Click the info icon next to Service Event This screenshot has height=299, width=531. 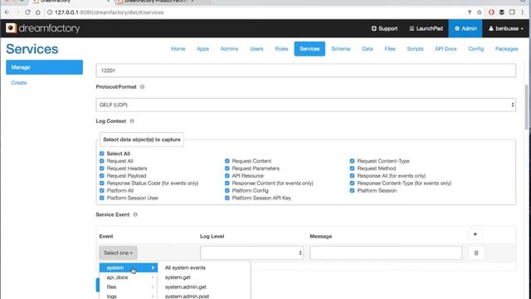135,214
